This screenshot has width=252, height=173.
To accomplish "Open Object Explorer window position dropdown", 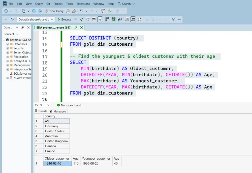I will point(17,28).
